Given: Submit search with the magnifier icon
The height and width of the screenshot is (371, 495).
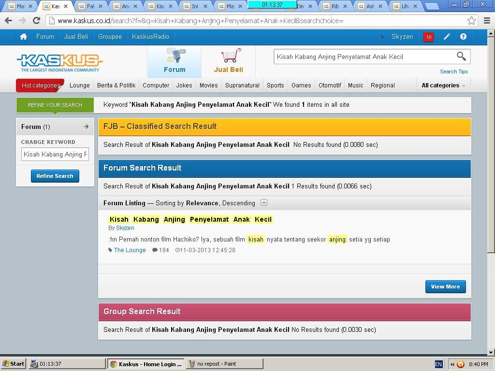Looking at the screenshot, I should [461, 57].
